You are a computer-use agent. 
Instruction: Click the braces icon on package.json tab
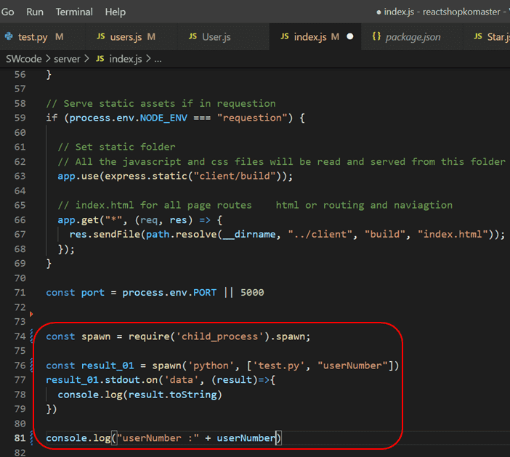click(x=376, y=36)
